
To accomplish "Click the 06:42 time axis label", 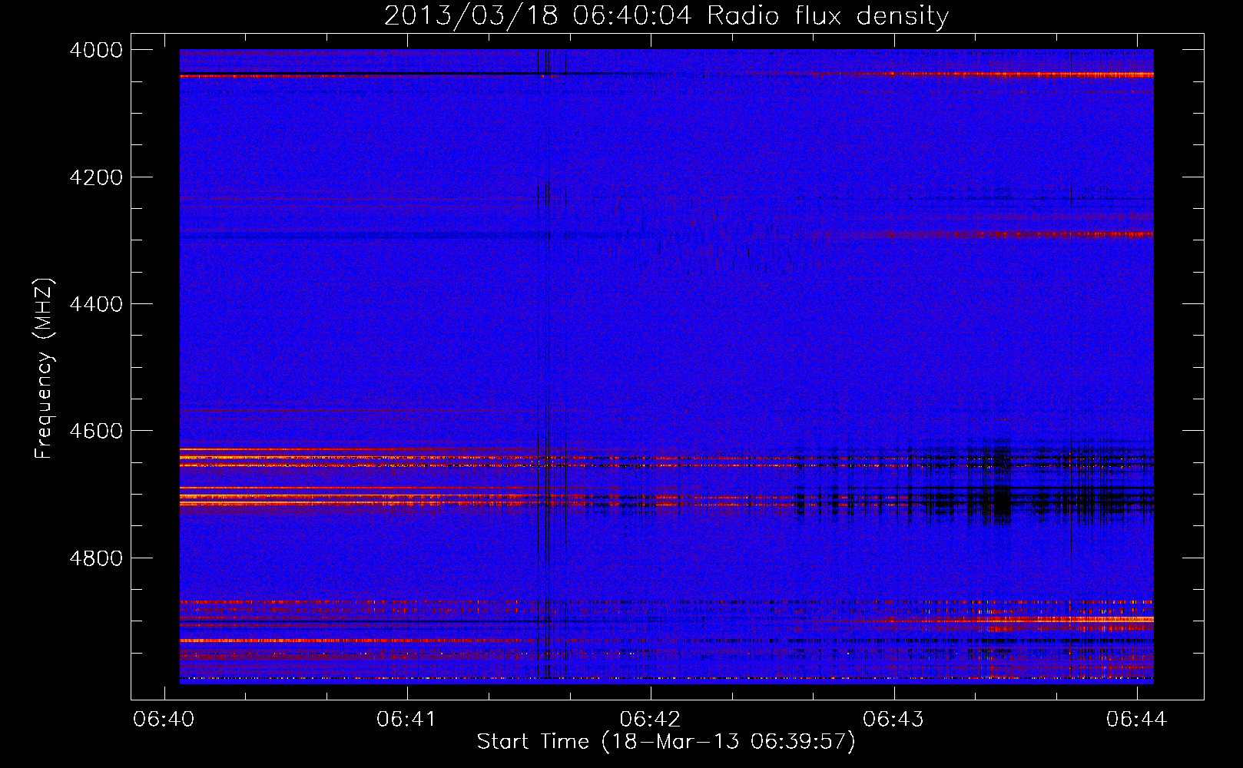I will coord(650,719).
